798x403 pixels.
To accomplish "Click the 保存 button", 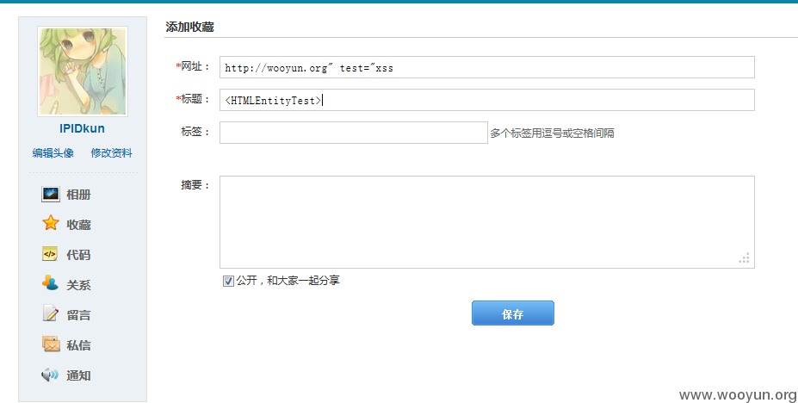I will 512,313.
